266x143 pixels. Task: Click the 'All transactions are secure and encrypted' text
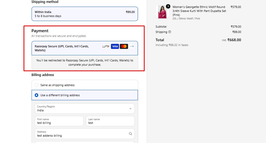click(x=59, y=36)
